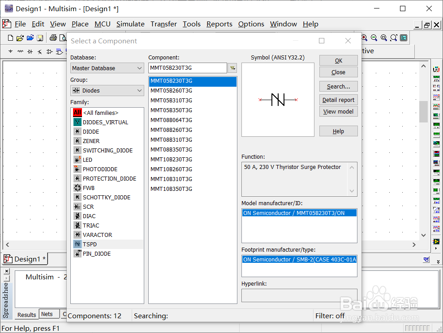Select the Function Generator instrument icon

point(436,79)
